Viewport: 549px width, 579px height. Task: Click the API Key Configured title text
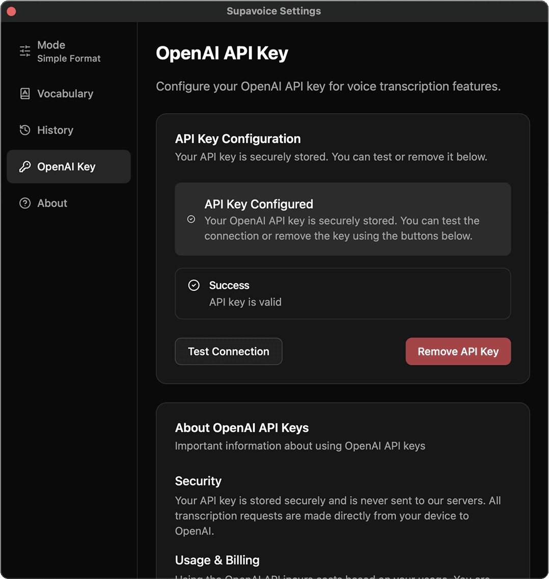click(x=259, y=204)
